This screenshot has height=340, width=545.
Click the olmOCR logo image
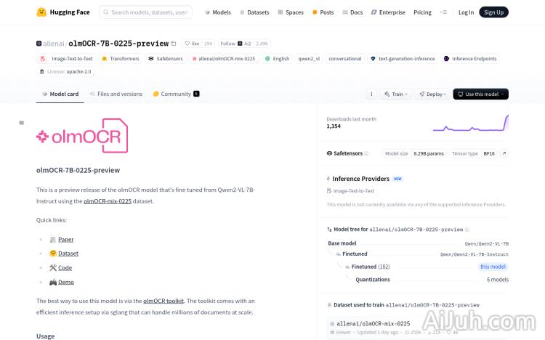(x=82, y=136)
